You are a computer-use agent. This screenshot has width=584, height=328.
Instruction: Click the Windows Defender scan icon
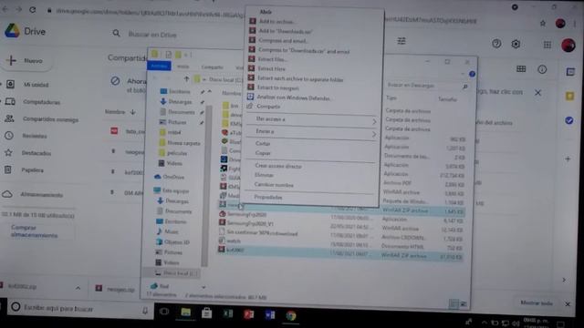click(250, 97)
